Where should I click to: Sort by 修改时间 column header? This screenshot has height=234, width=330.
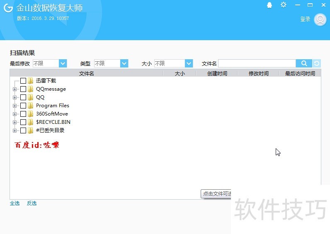tap(258, 73)
